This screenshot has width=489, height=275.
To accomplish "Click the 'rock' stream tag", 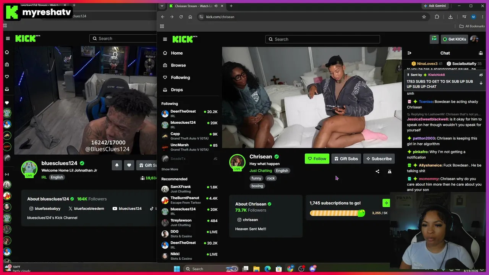I will (271, 178).
